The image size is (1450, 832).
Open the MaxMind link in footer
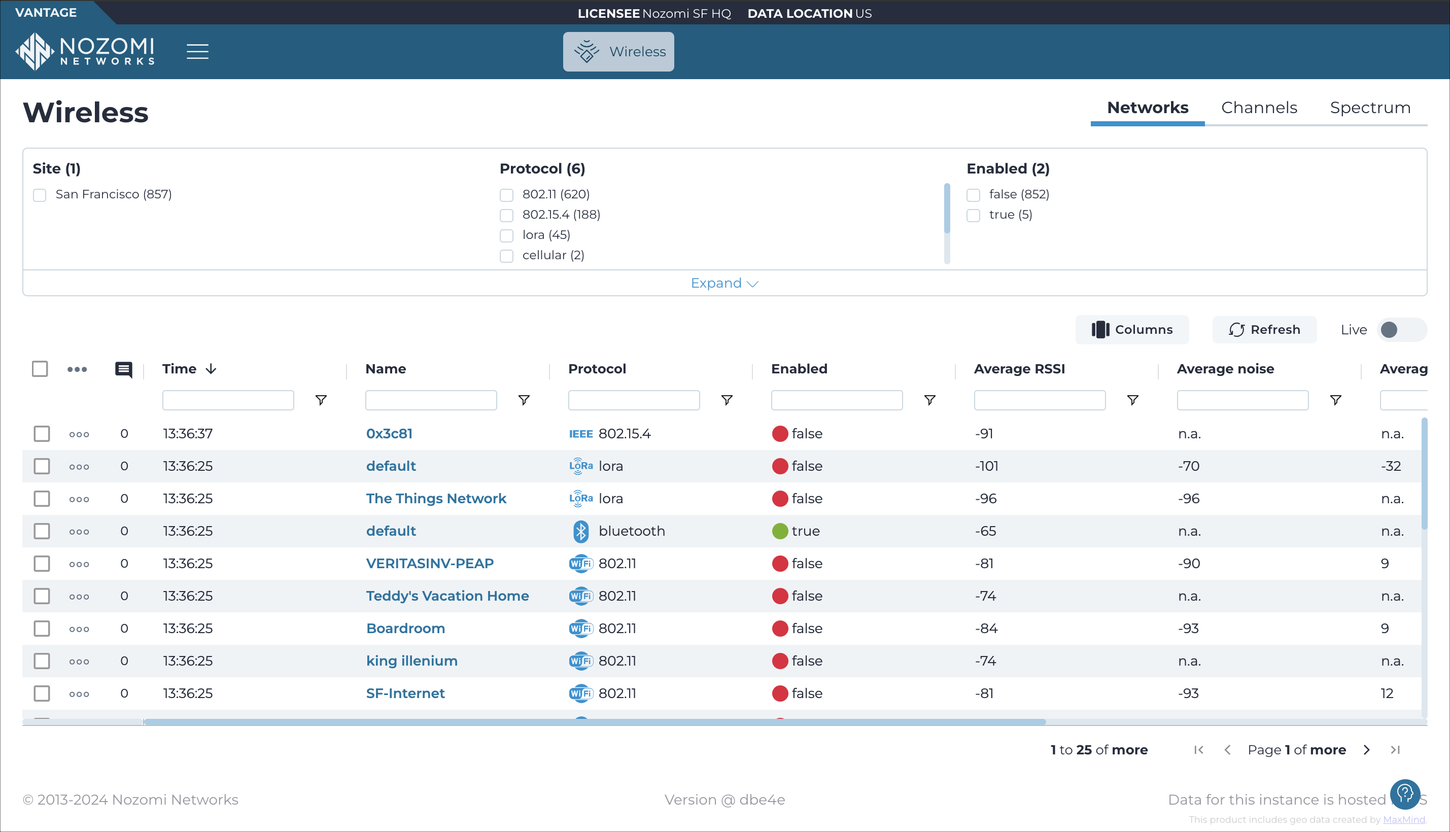1404,820
